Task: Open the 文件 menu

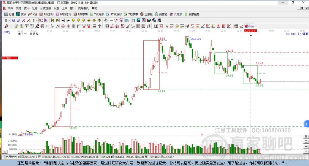Action: point(10,8)
